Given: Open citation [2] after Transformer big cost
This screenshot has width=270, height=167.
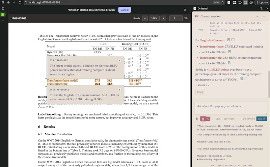Looking at the screenshot, I should coord(230,62).
